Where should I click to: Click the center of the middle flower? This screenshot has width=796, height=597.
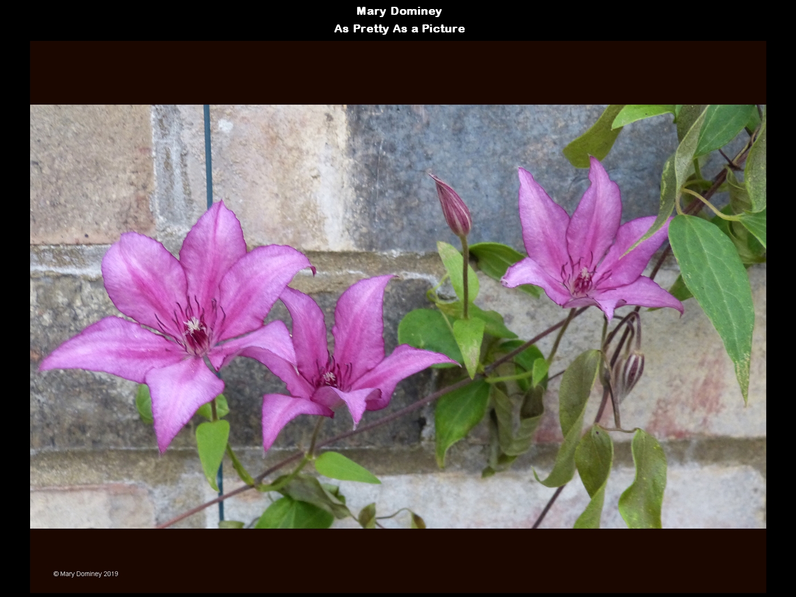330,376
